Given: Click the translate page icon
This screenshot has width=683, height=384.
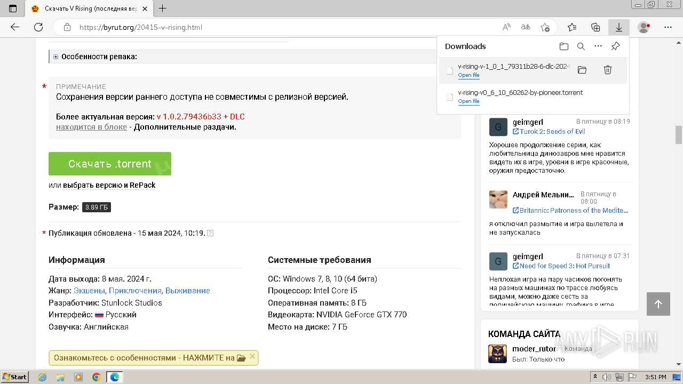Looking at the screenshot, I should tap(526, 27).
